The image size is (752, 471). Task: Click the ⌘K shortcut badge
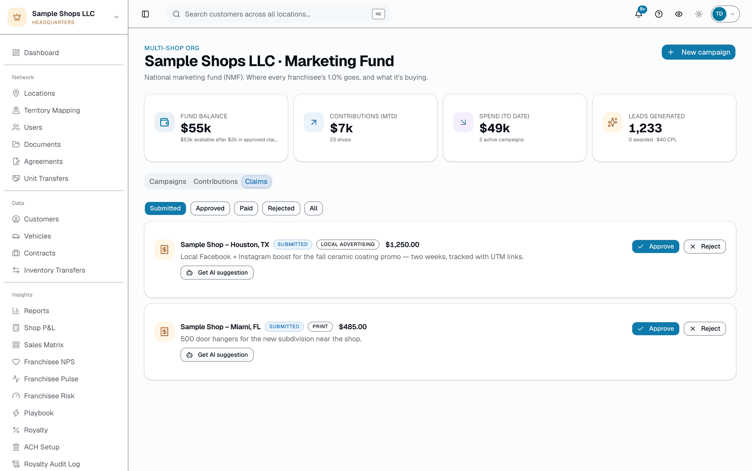pyautogui.click(x=378, y=14)
